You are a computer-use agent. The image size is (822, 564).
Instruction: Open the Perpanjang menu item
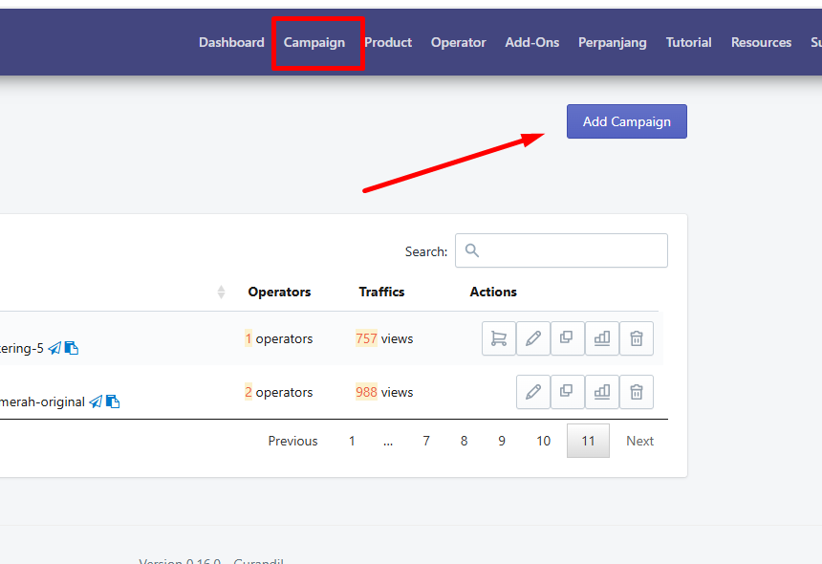pos(613,42)
